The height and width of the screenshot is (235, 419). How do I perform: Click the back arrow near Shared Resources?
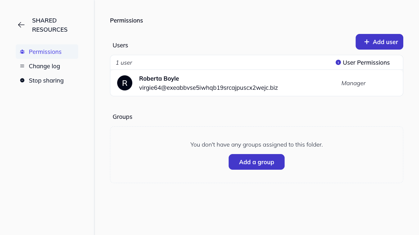[x=21, y=25]
